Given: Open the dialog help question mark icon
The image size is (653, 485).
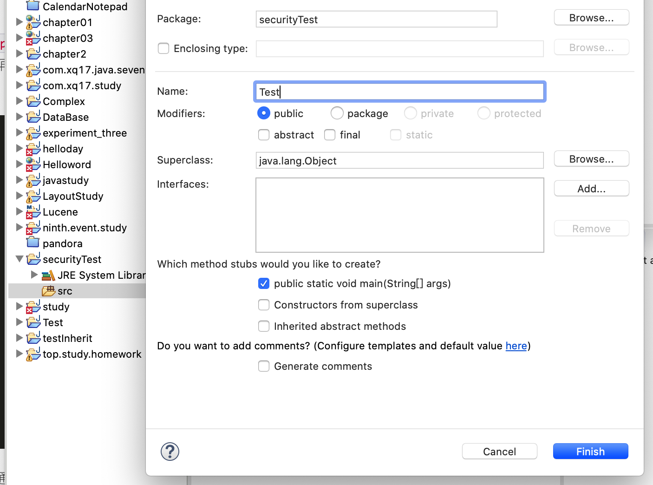Looking at the screenshot, I should pos(170,452).
